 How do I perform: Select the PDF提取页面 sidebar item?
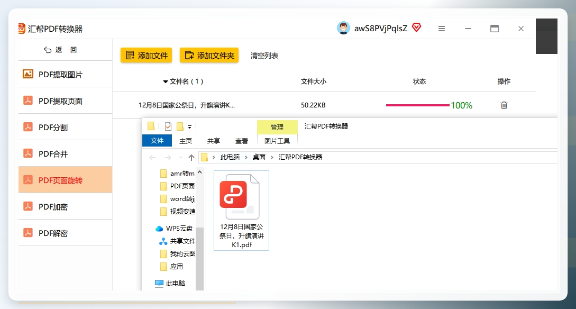pos(66,101)
